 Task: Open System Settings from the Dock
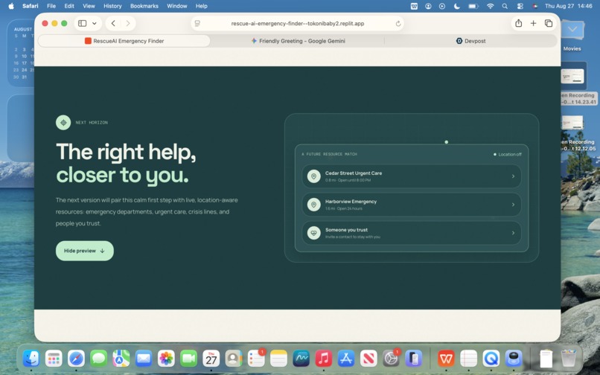(x=391, y=359)
